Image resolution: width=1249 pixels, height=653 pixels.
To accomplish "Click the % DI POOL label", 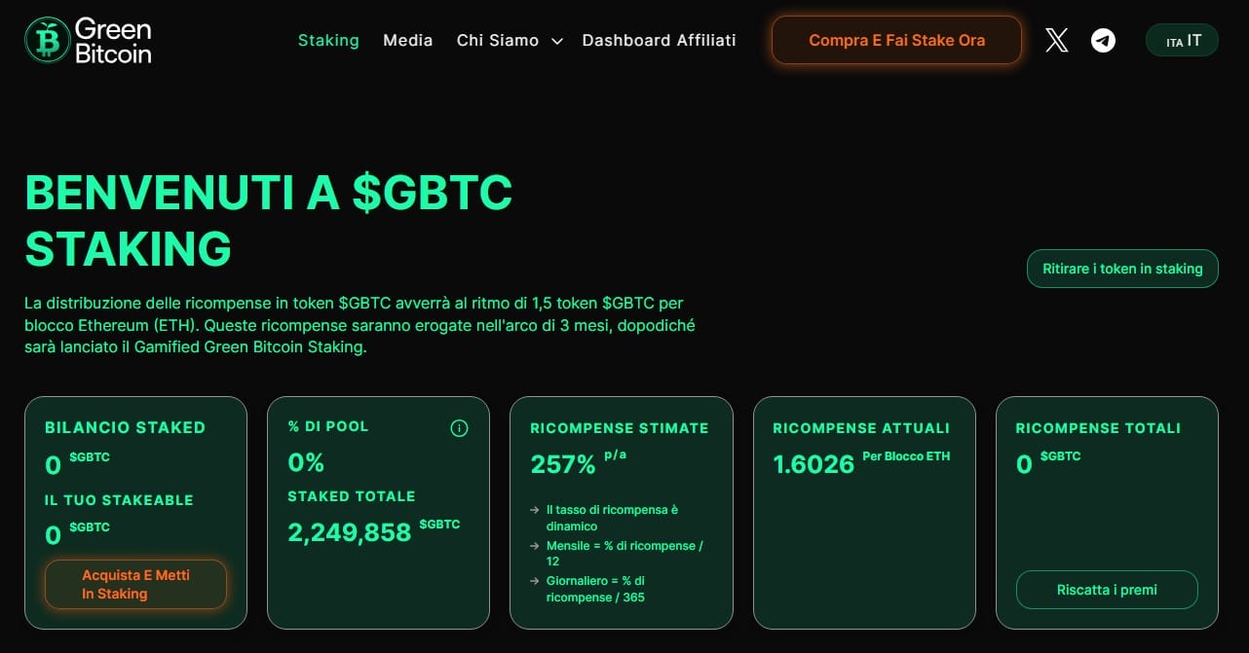I will (x=328, y=426).
